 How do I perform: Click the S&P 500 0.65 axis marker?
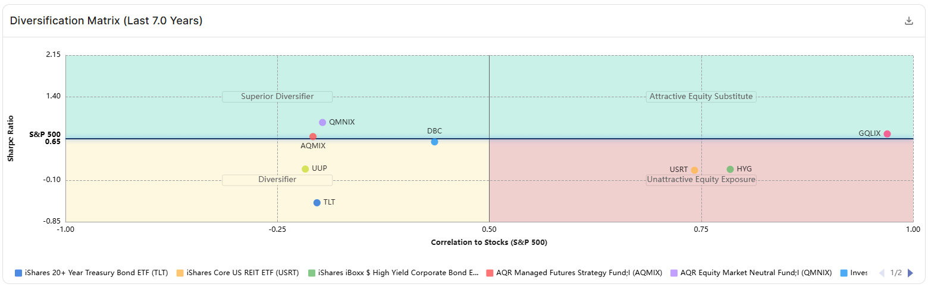pyautogui.click(x=45, y=138)
